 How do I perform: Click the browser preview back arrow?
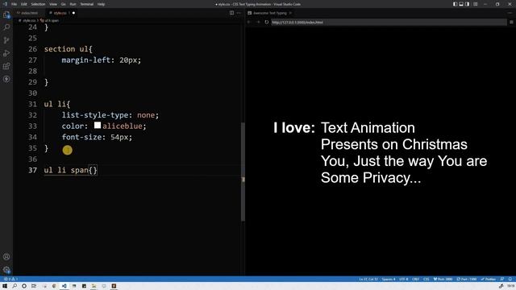(249, 22)
